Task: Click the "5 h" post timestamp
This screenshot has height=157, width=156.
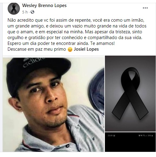Action: tap(25, 12)
